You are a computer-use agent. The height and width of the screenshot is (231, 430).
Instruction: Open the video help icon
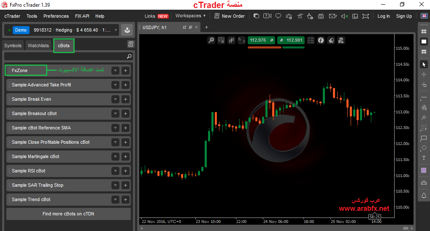(267, 16)
